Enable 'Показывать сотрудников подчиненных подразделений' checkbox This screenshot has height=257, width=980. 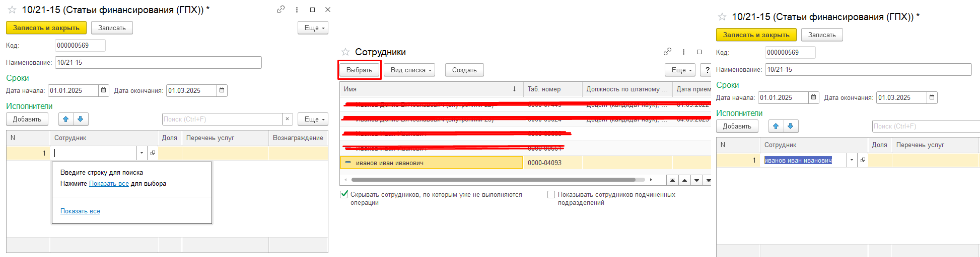[x=551, y=194]
